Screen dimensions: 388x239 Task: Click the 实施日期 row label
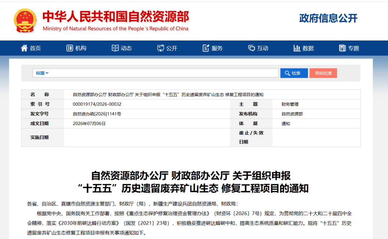(x=40, y=137)
